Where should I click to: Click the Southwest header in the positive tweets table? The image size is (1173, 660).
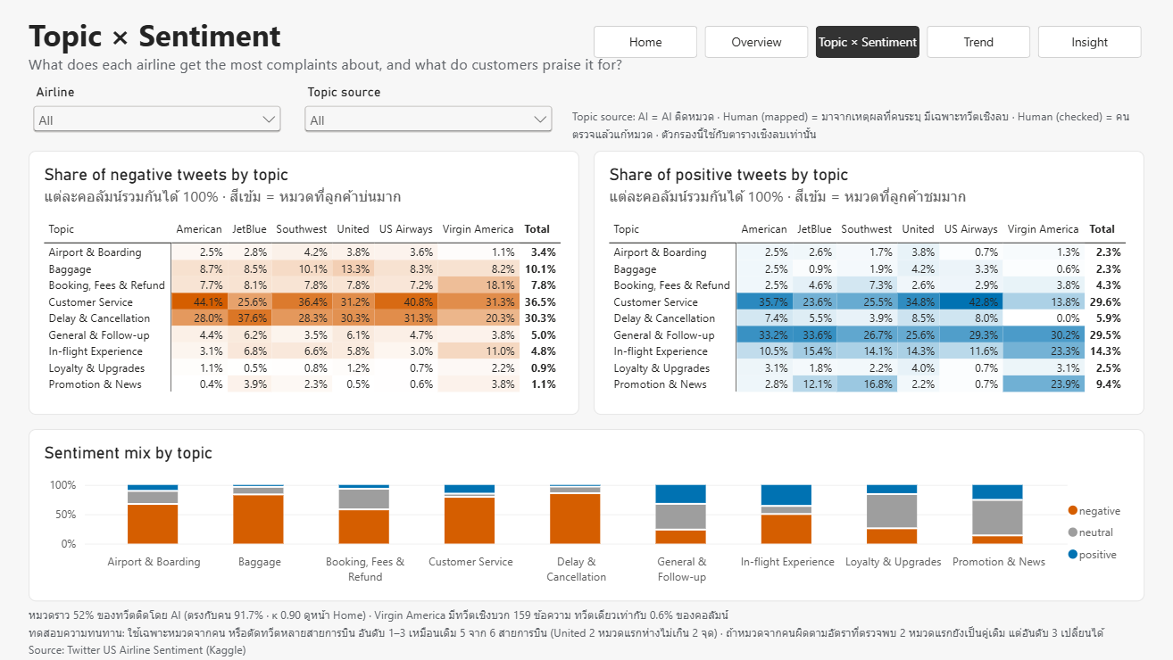pyautogui.click(x=866, y=229)
